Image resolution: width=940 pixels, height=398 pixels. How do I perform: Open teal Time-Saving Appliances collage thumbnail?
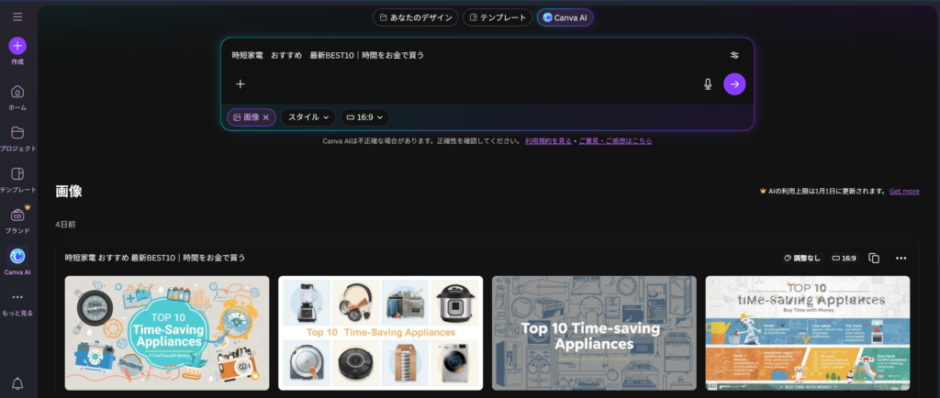coord(167,333)
